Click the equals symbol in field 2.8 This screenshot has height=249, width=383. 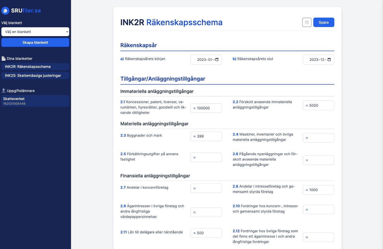coord(307,190)
